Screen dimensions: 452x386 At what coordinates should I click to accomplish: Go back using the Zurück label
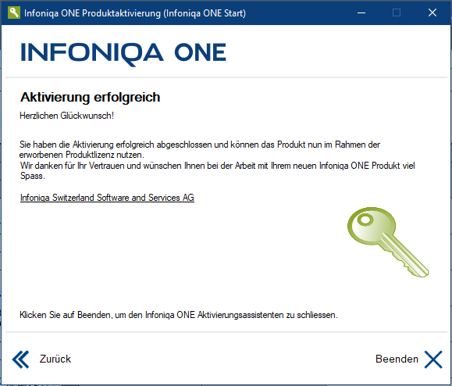point(55,359)
